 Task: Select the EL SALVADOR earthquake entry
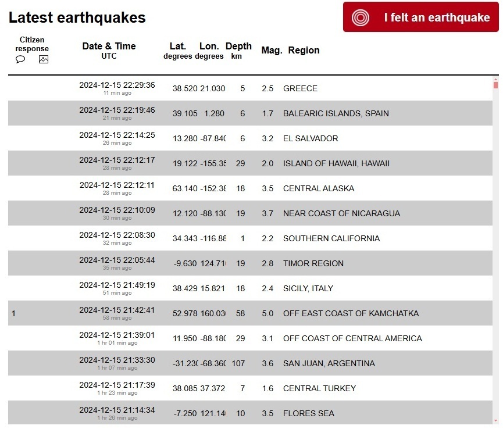(x=310, y=139)
